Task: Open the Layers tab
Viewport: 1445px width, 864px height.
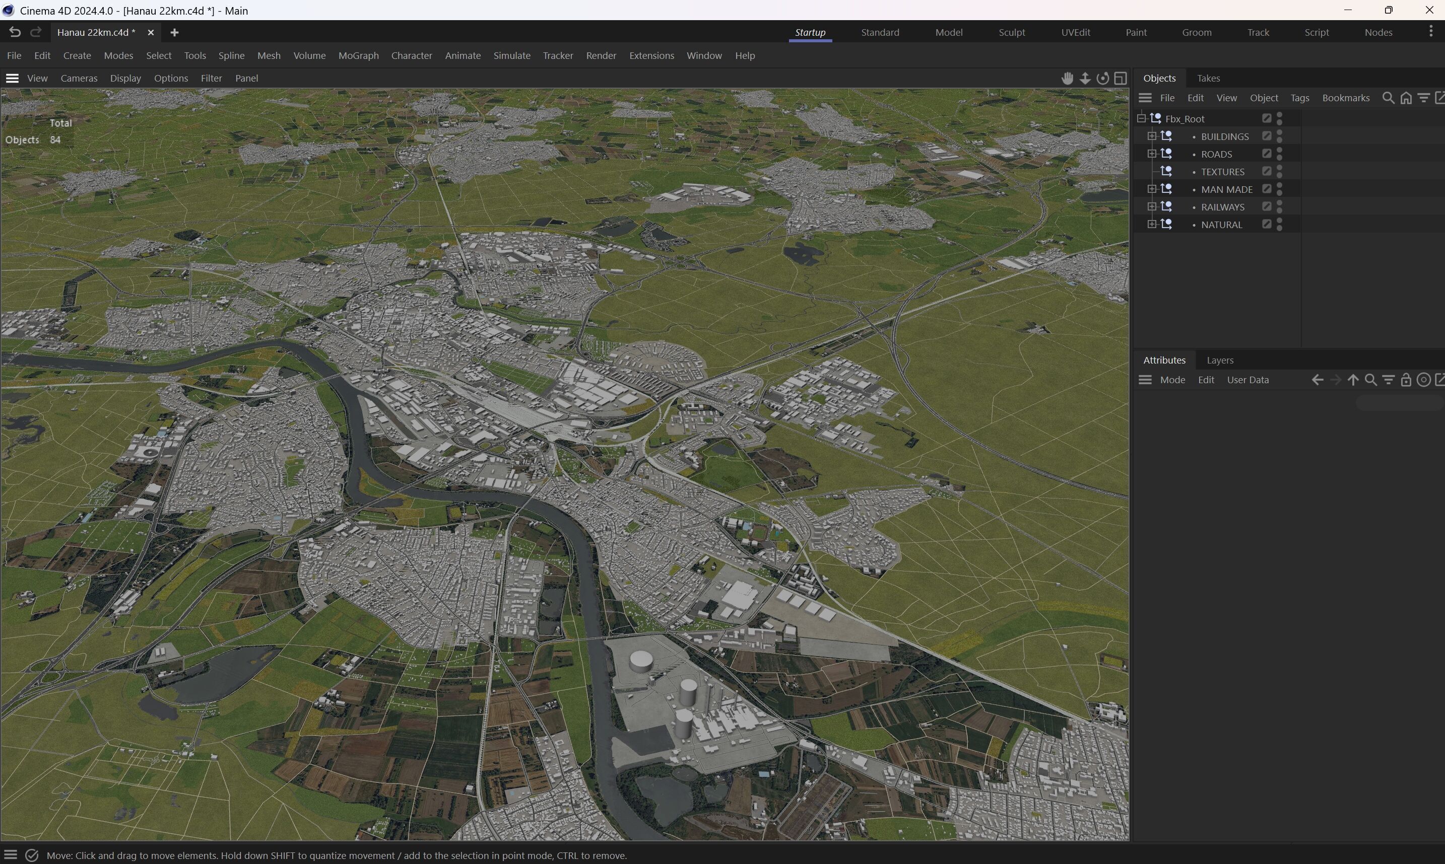Action: (x=1220, y=360)
